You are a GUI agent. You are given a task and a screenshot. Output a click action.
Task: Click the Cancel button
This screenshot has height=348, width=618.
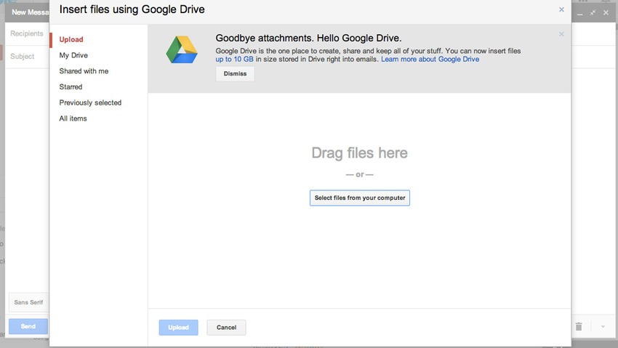pyautogui.click(x=226, y=328)
